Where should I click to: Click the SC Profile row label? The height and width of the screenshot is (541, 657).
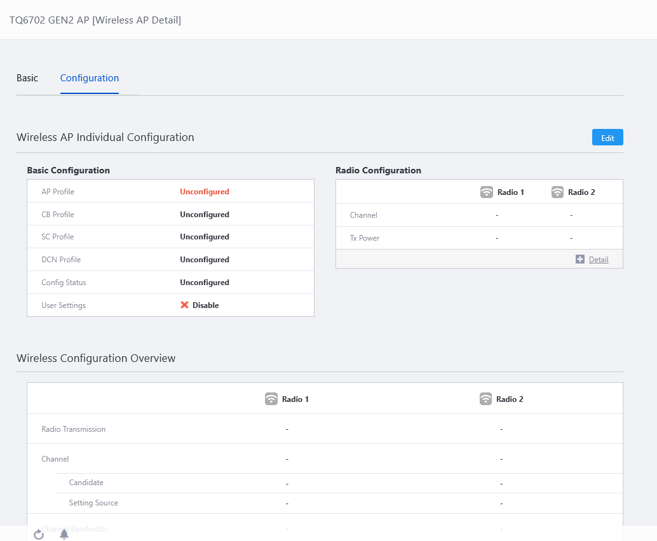pyautogui.click(x=58, y=237)
